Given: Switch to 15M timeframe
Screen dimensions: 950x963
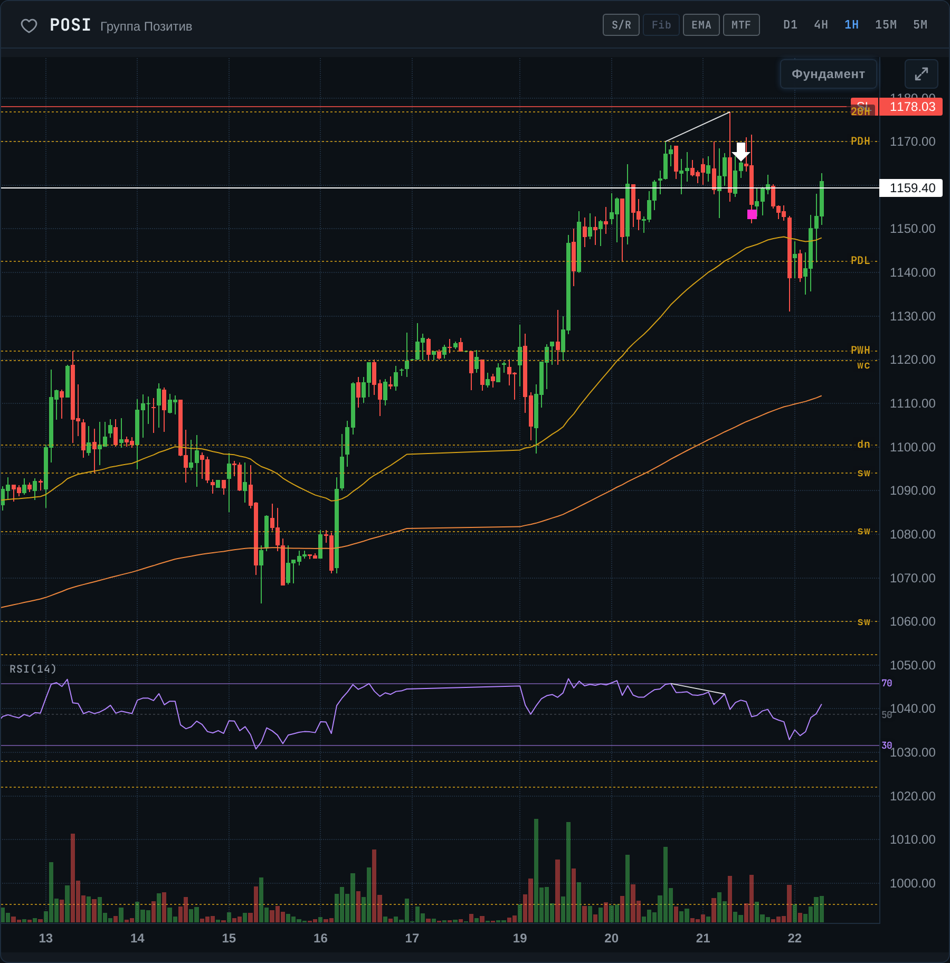Looking at the screenshot, I should 886,25.
